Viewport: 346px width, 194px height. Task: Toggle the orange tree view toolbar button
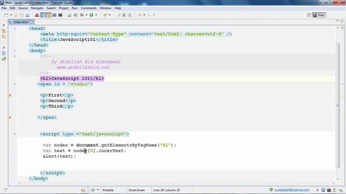(49, 15)
